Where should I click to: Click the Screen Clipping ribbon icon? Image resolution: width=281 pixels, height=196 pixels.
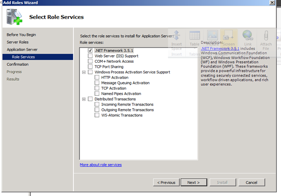tap(229, 35)
